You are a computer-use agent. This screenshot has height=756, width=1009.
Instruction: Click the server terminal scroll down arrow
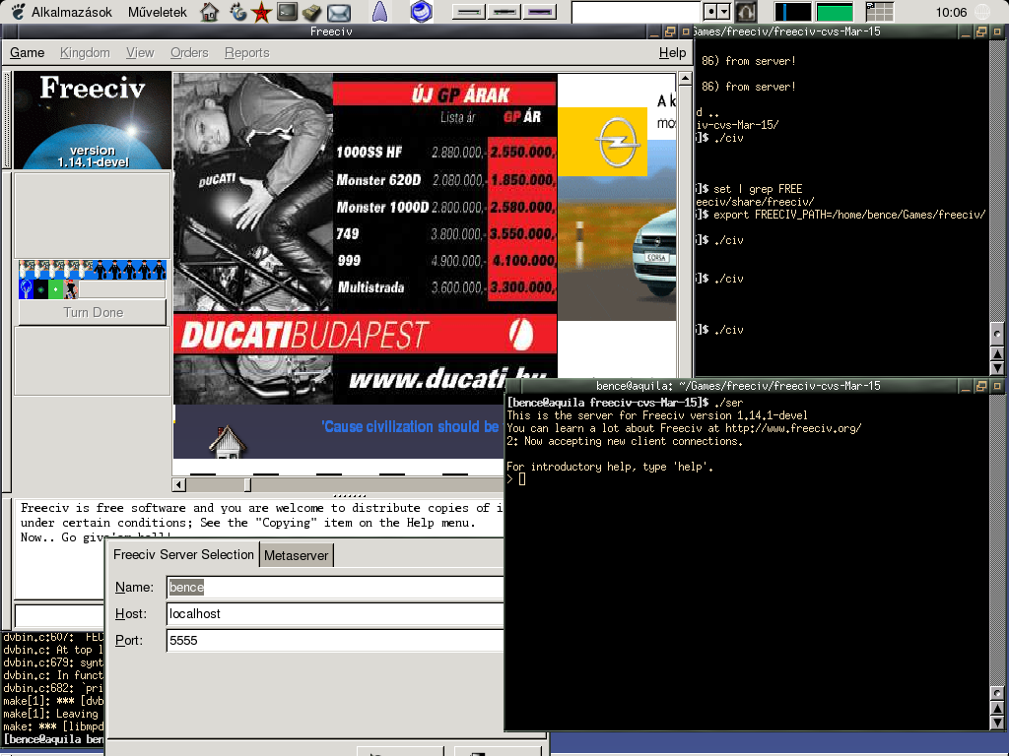pos(997,723)
